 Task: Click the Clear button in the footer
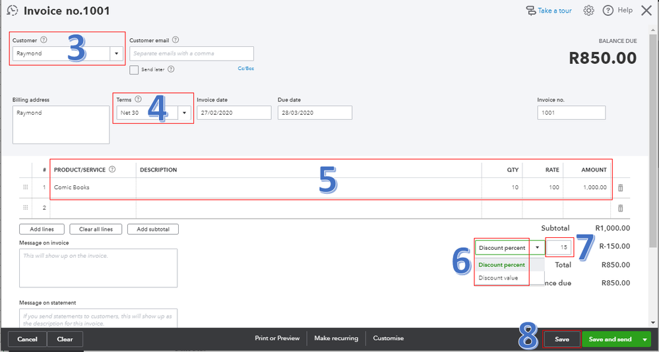[65, 339]
